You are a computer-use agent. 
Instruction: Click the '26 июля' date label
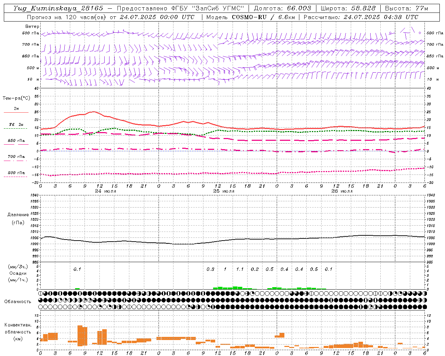tap(342, 191)
